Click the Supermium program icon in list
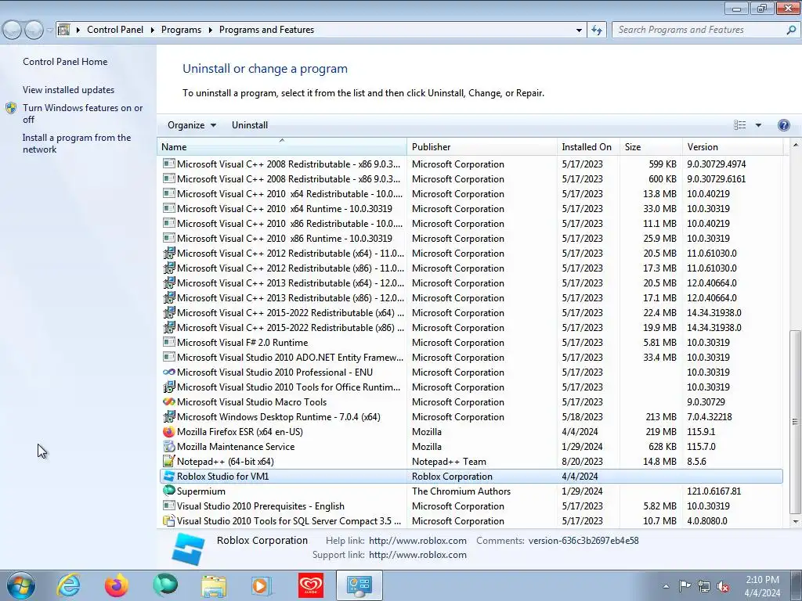This screenshot has width=802, height=601. 169,491
